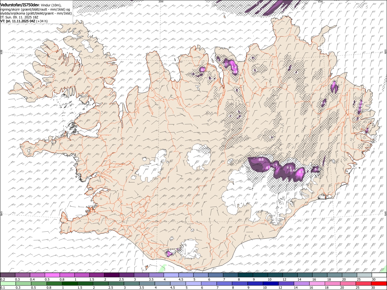
Task: Pick upper legend's dark teal 8 swatch
Action: [245, 275]
